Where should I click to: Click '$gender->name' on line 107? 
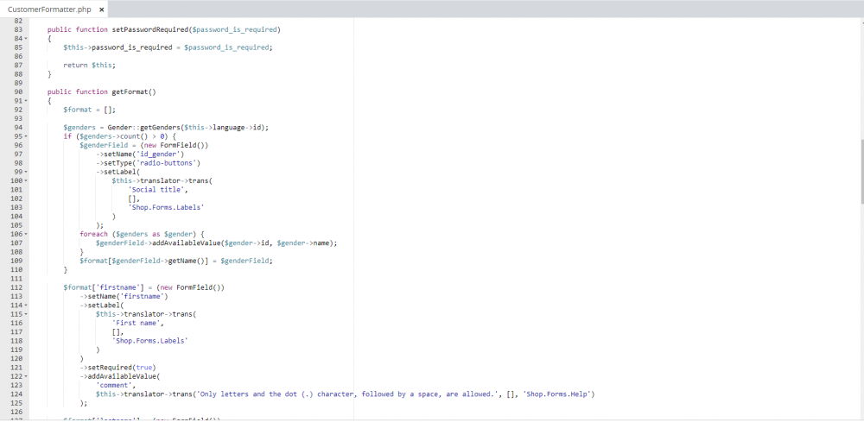(x=305, y=243)
